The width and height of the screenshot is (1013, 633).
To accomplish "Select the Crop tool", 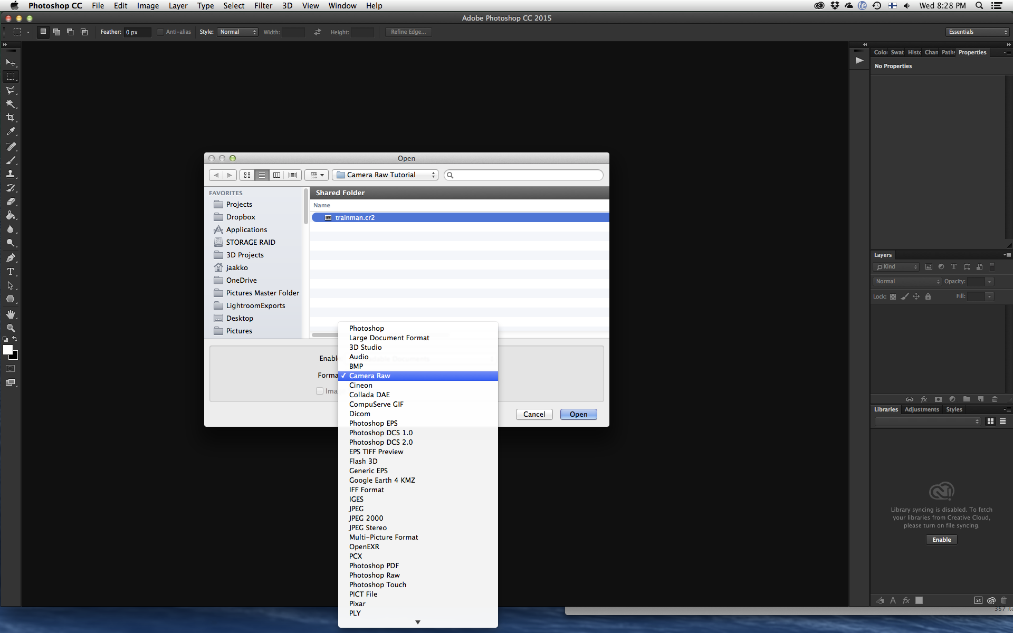I will point(11,118).
